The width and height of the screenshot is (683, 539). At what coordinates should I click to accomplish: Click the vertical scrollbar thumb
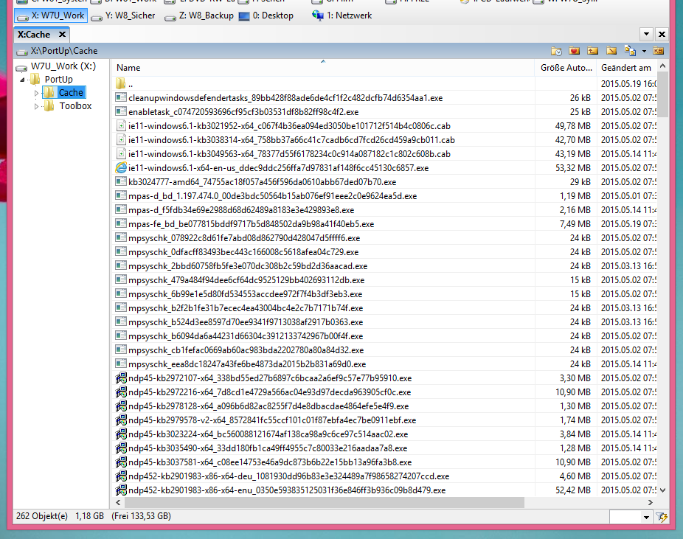(x=662, y=95)
